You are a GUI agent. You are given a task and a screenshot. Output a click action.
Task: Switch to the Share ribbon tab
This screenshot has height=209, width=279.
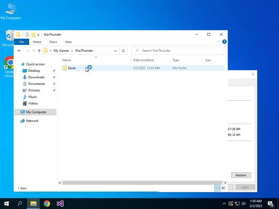pyautogui.click(x=53, y=42)
